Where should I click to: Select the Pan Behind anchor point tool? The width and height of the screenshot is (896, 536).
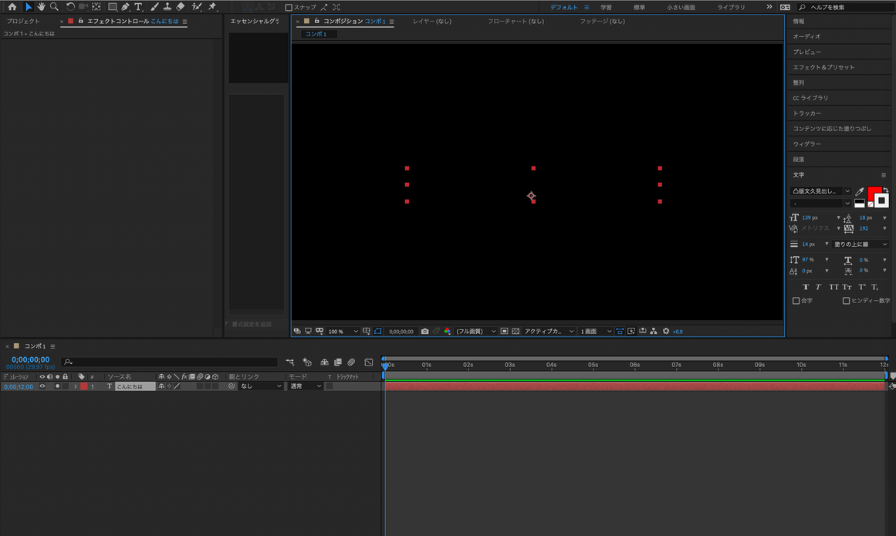click(x=96, y=7)
